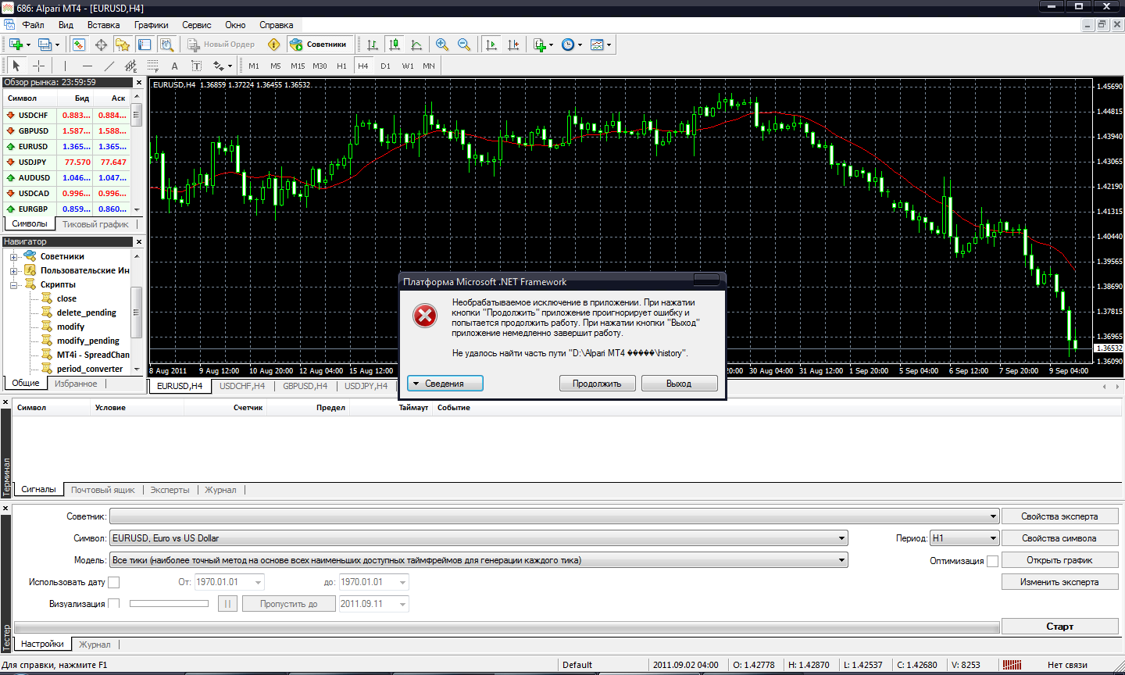Open the Графики menu
This screenshot has height=675, width=1125.
[151, 25]
